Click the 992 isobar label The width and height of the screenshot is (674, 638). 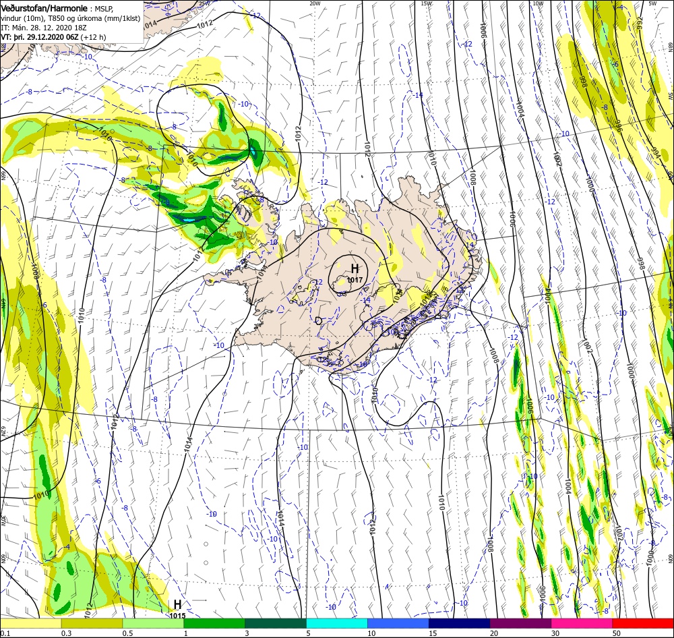[640, 22]
